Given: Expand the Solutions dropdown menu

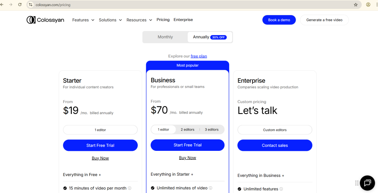Looking at the screenshot, I should click(110, 20).
